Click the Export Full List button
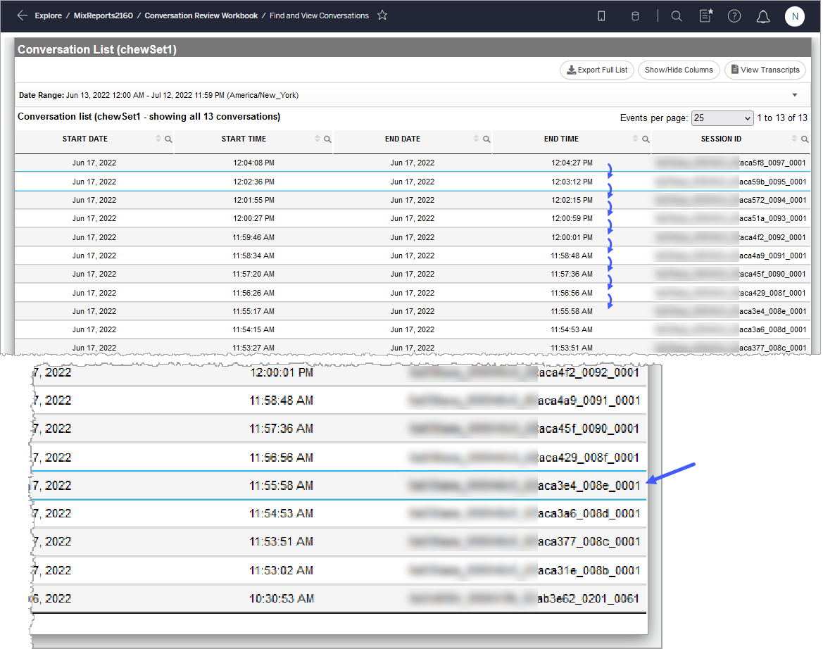This screenshot has width=823, height=649. point(596,70)
